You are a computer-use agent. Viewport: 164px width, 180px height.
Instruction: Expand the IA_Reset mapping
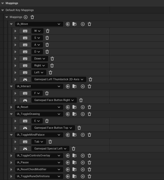(x=11, y=107)
